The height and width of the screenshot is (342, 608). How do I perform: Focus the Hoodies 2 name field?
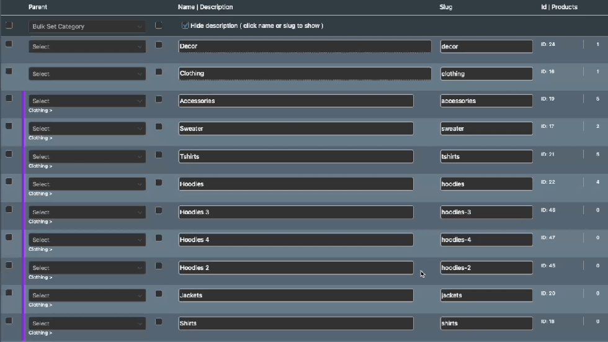click(296, 268)
